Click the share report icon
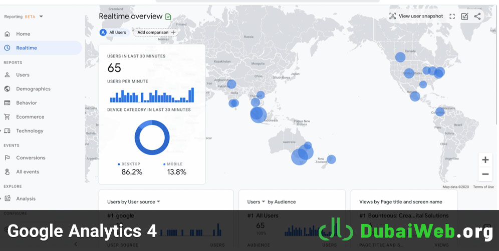The width and height of the screenshot is (499, 251). click(477, 16)
